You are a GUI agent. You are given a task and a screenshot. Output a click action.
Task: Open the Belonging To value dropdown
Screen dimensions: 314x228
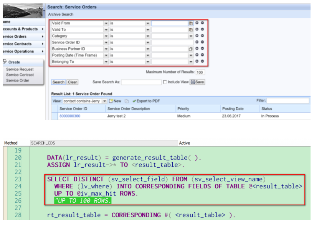click(x=191, y=62)
